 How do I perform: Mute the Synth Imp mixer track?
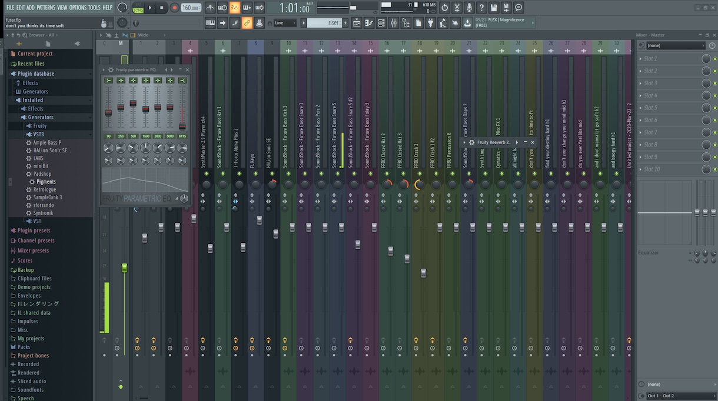point(486,174)
